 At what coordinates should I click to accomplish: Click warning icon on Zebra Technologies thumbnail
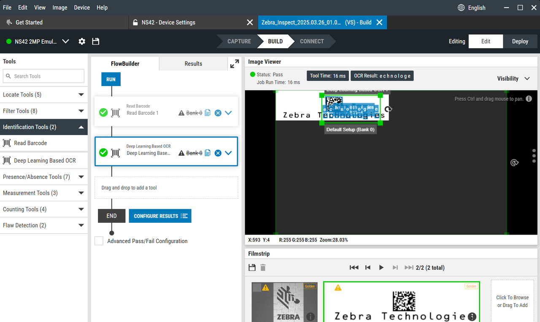[338, 287]
